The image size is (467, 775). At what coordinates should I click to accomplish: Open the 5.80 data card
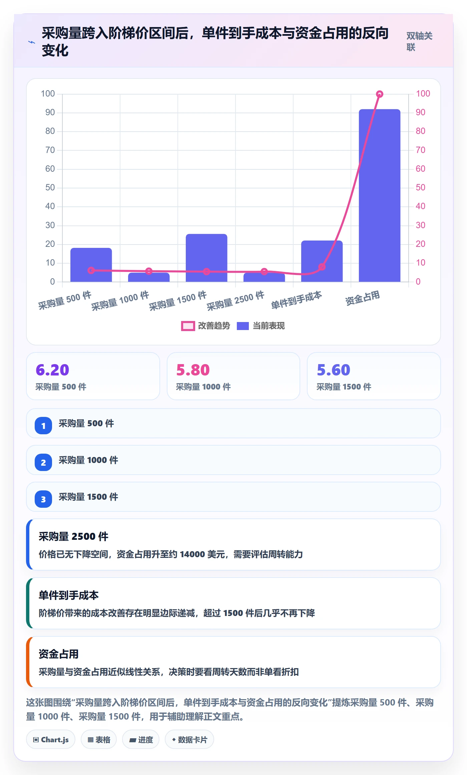[x=233, y=376]
